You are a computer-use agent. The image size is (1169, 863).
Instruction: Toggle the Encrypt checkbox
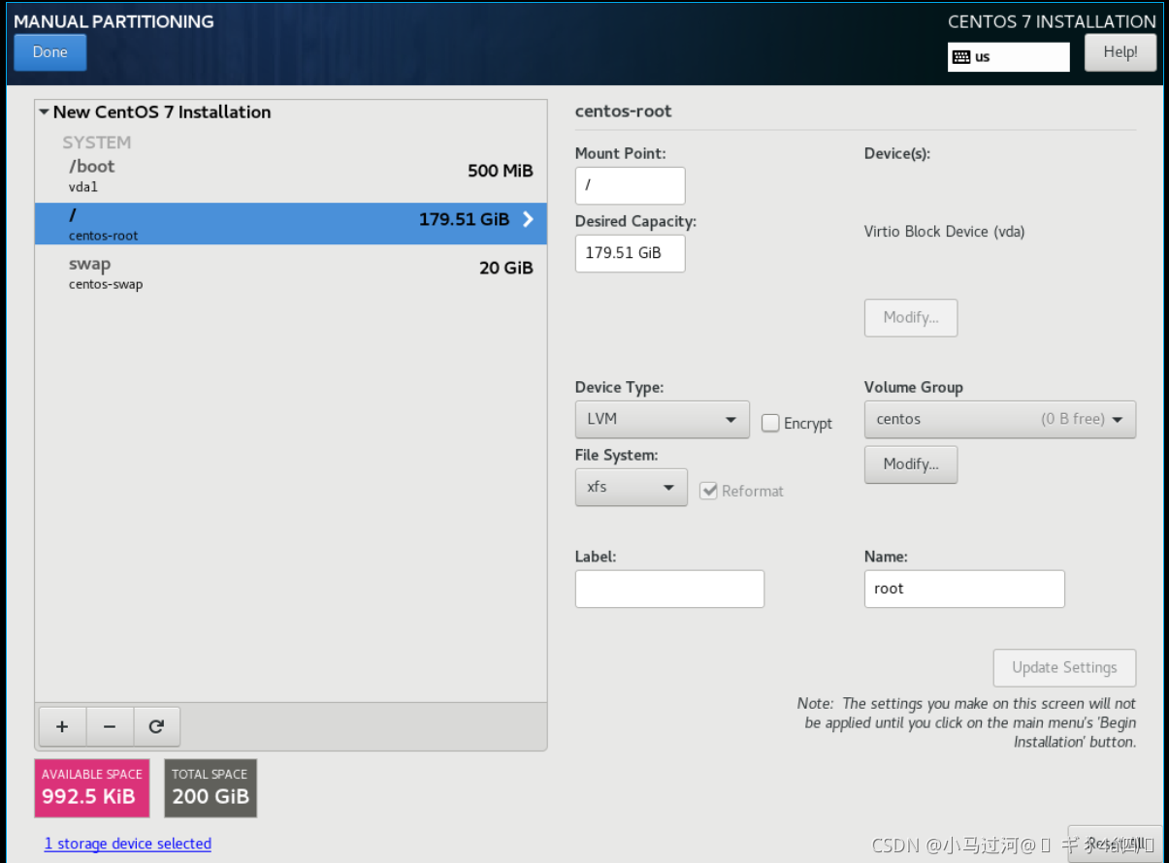(770, 423)
